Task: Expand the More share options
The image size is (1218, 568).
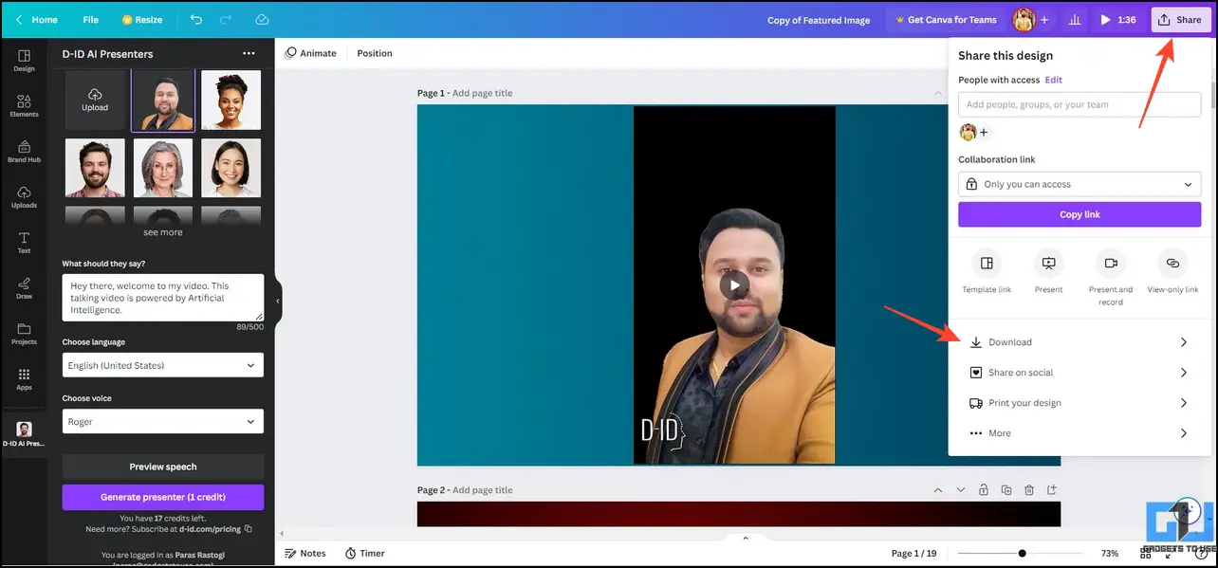Action: click(x=1080, y=433)
